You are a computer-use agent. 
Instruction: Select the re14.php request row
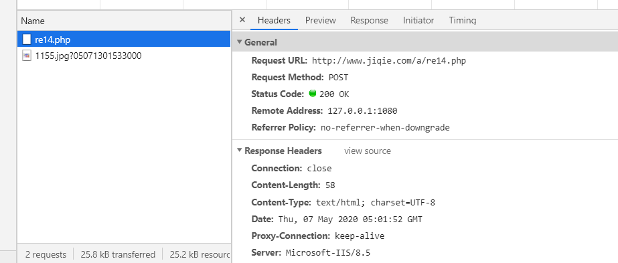(124, 39)
